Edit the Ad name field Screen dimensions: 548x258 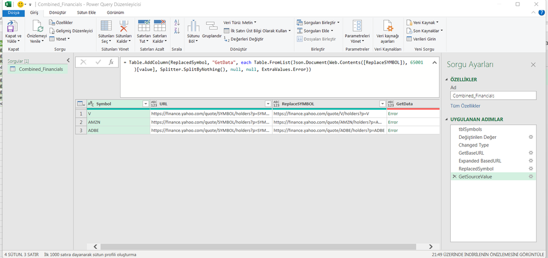(x=493, y=95)
